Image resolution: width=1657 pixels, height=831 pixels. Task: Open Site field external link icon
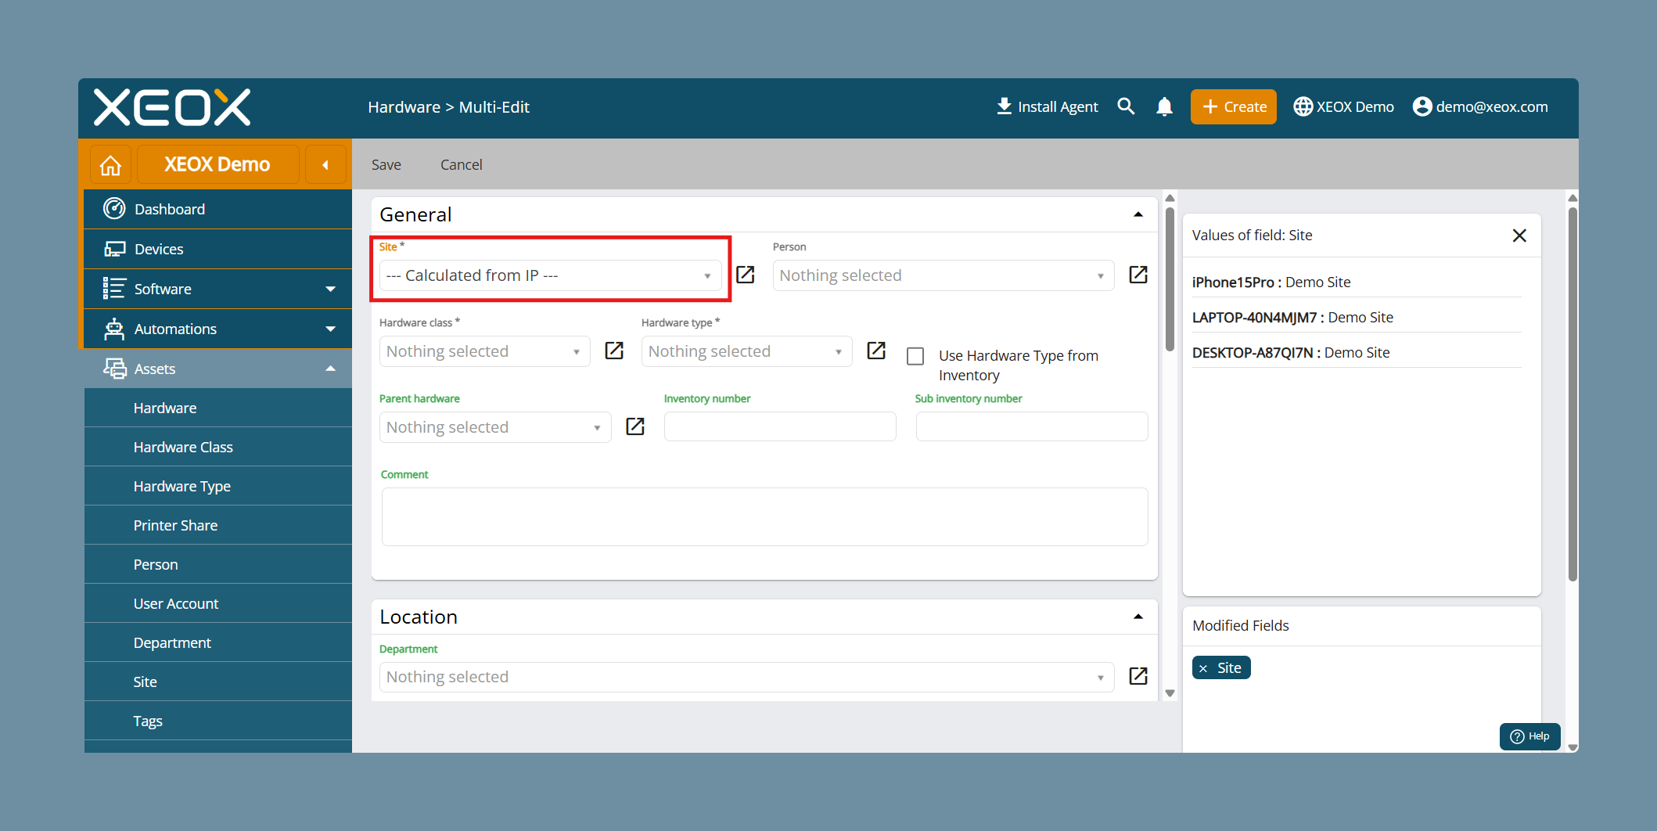pos(746,275)
